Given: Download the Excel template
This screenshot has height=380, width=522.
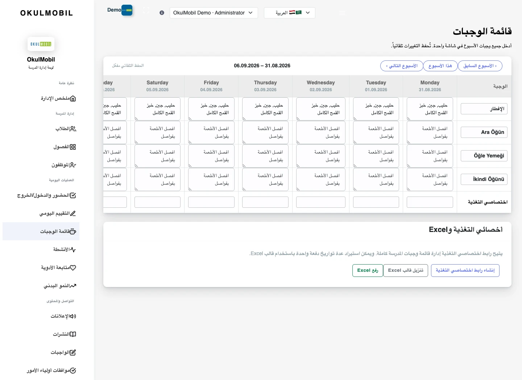Looking at the screenshot, I should [x=406, y=270].
